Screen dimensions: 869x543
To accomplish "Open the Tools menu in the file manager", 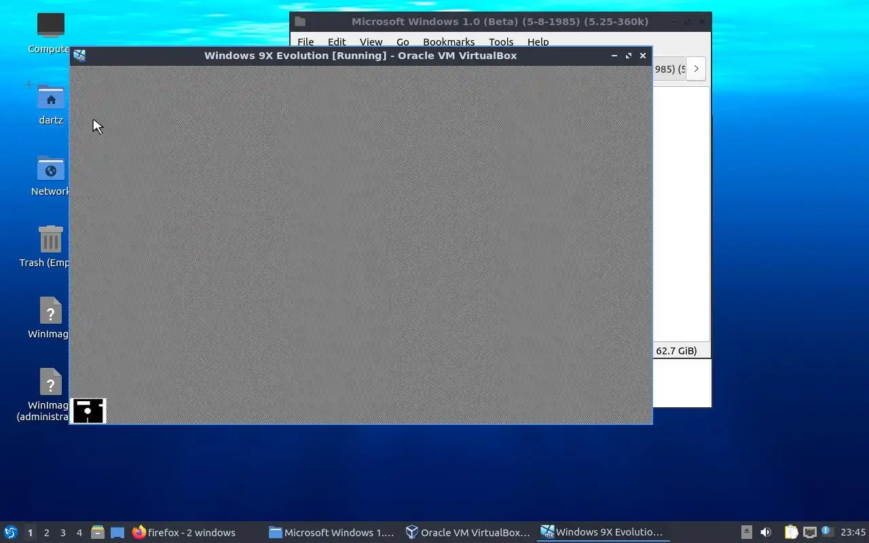I will click(501, 41).
